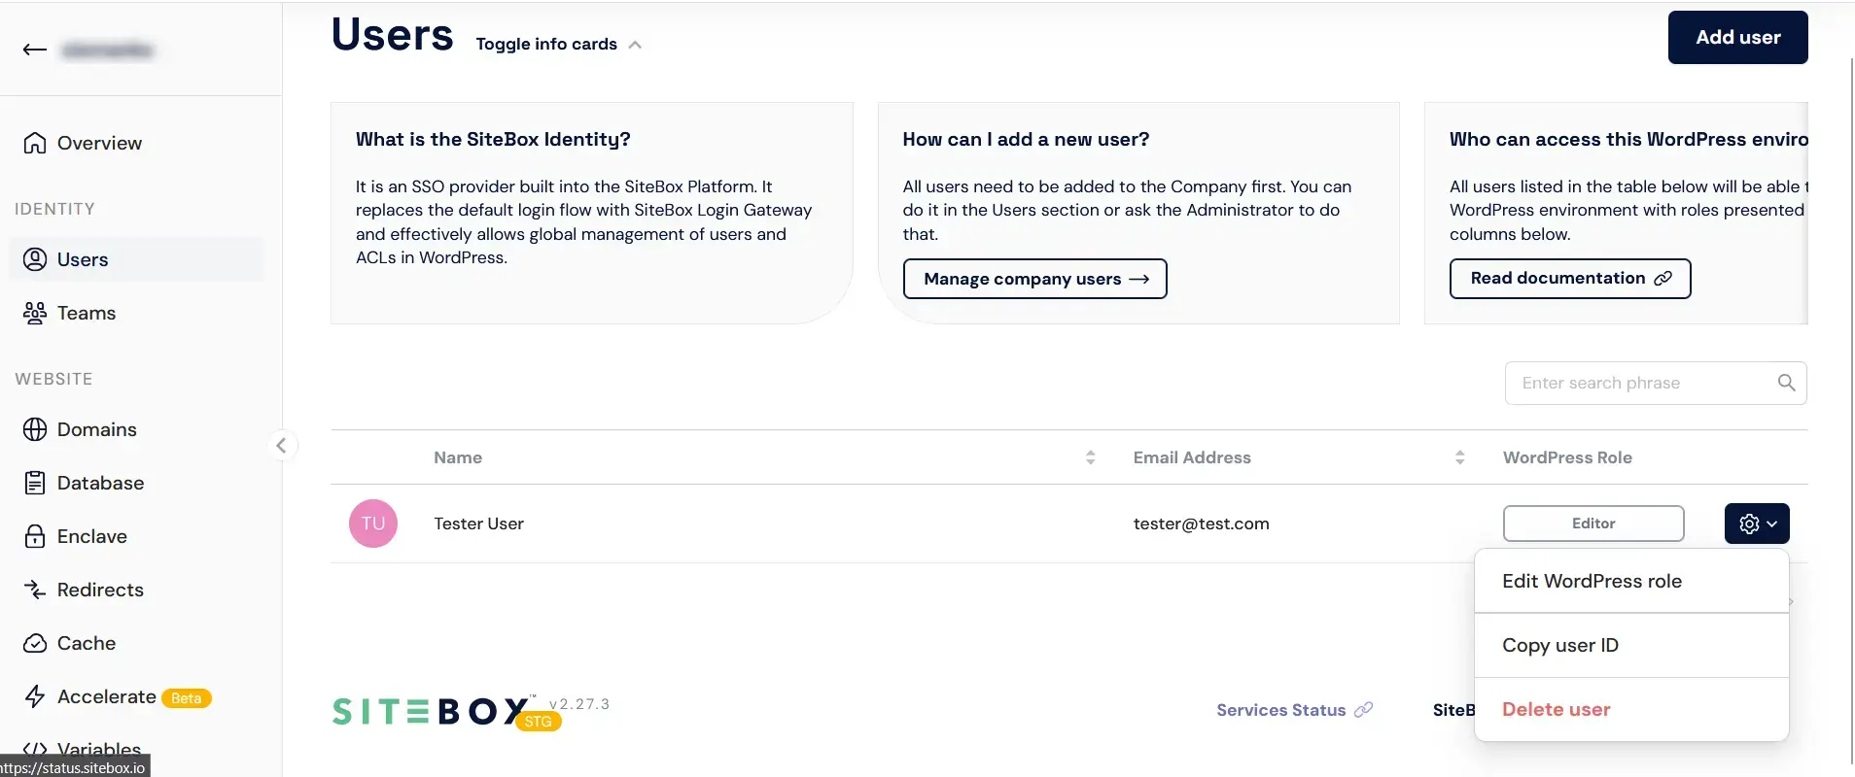Click the back arrow icon in sidebar
The height and width of the screenshot is (777, 1855).
click(x=35, y=50)
